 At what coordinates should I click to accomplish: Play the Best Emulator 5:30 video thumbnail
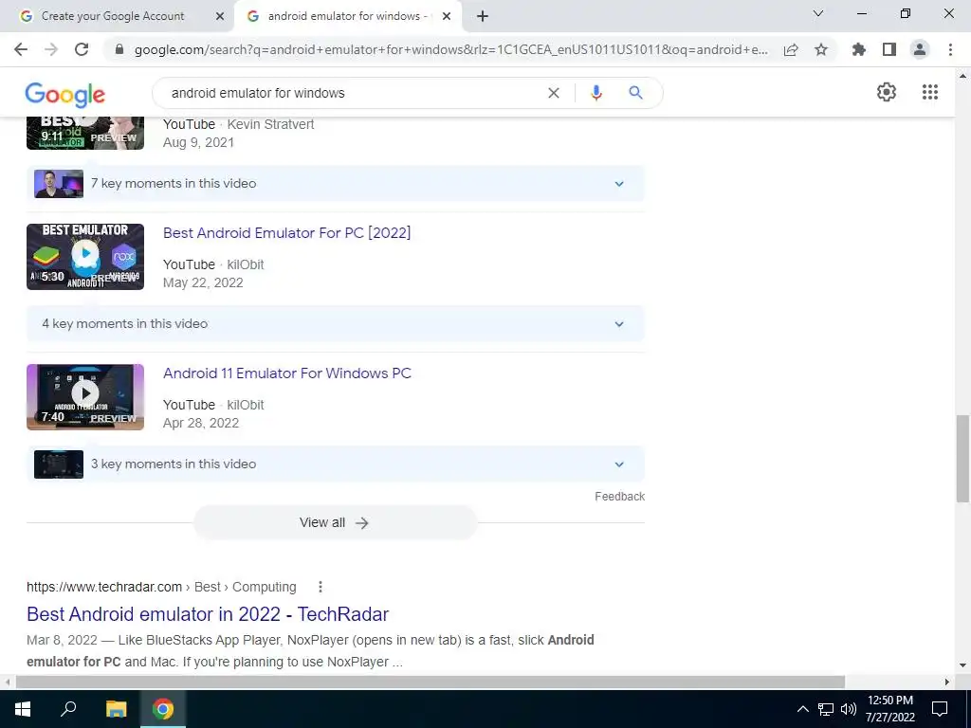click(x=85, y=257)
